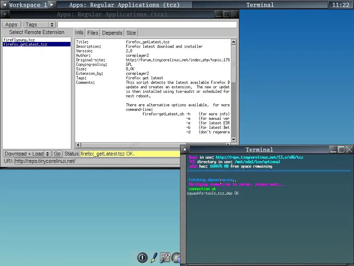Click the info pane scroll up arrow
Screen dimensions: 354x266
pyautogui.click(x=234, y=42)
